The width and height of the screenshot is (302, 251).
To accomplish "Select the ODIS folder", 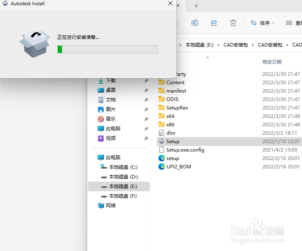I will point(172,99).
